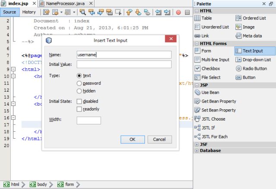Select the Text Input palette item
276x189 pixels.
coord(255,51)
